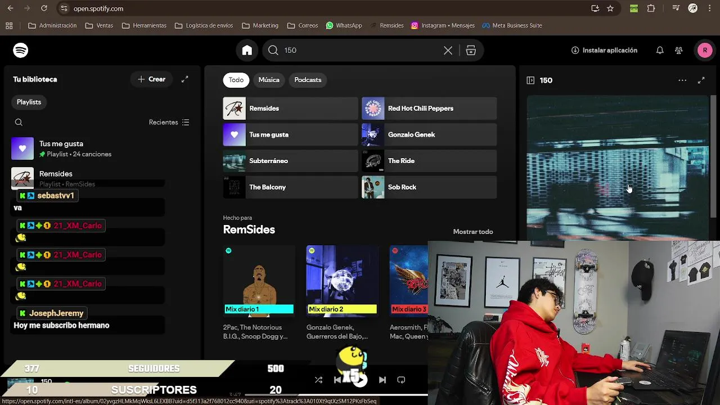Click the RemSides heading link
Screen dimensions: 720x405
coord(249,229)
